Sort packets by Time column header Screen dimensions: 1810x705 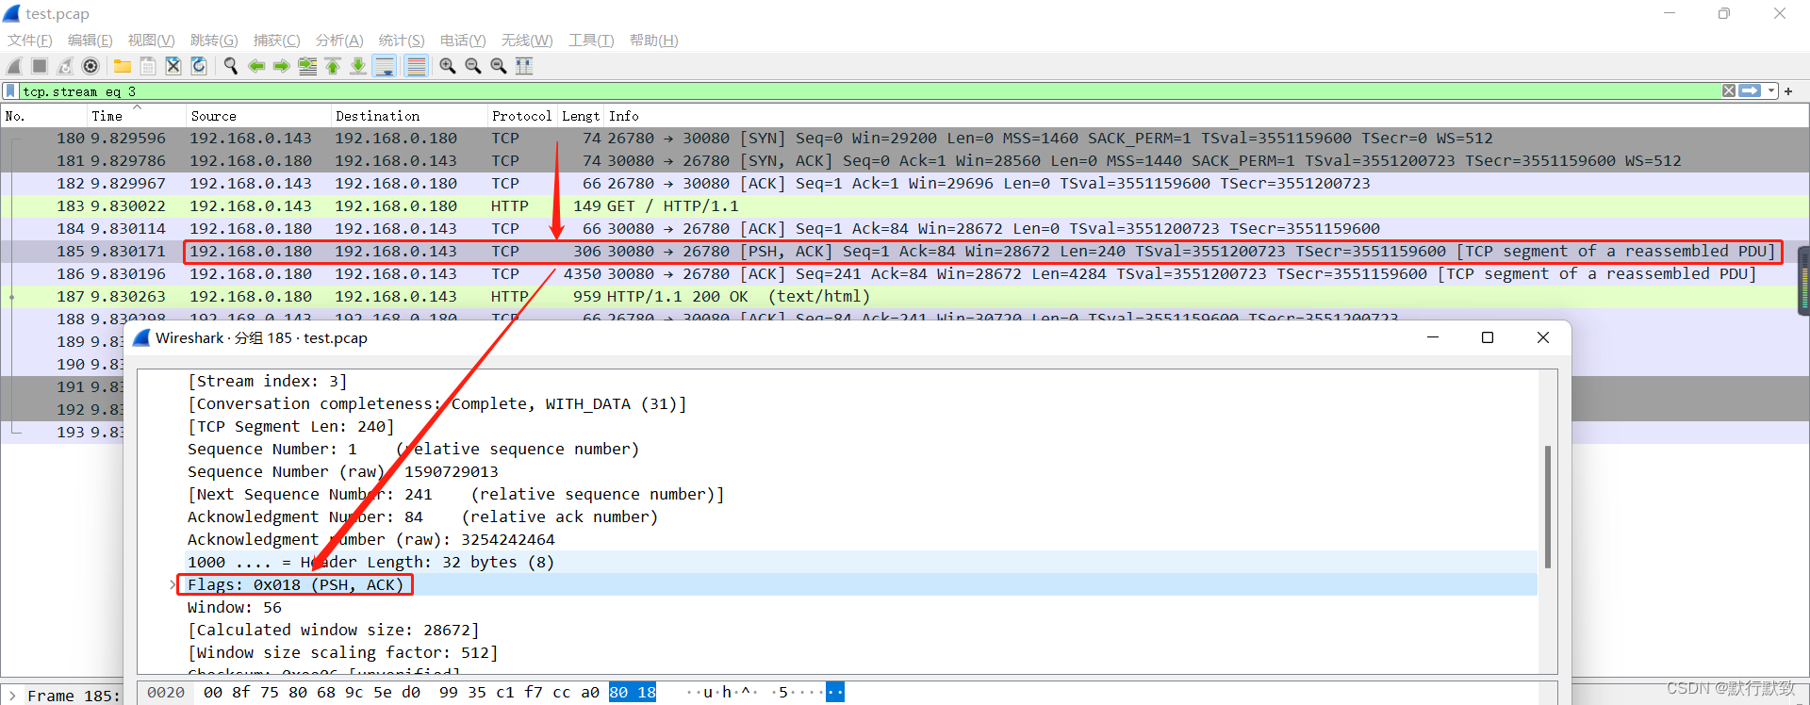136,116
